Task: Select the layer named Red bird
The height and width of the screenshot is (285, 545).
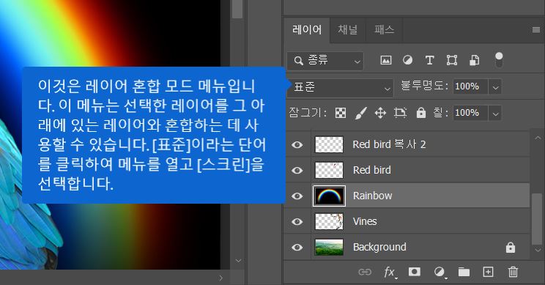Action: [x=371, y=170]
